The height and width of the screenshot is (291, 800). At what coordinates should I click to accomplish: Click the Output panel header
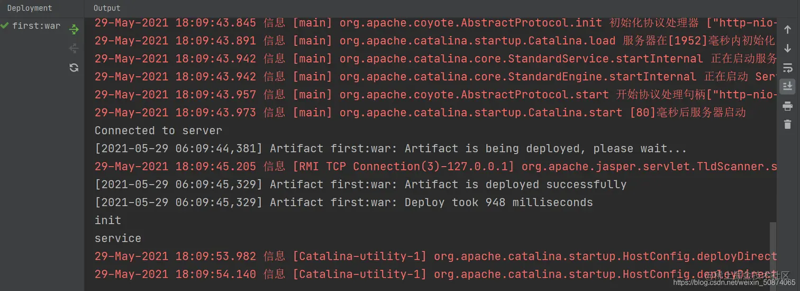[107, 8]
